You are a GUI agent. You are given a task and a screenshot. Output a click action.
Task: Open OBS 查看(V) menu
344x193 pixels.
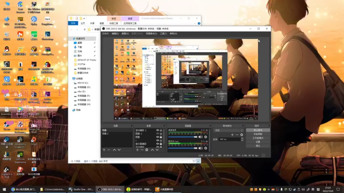click(125, 34)
